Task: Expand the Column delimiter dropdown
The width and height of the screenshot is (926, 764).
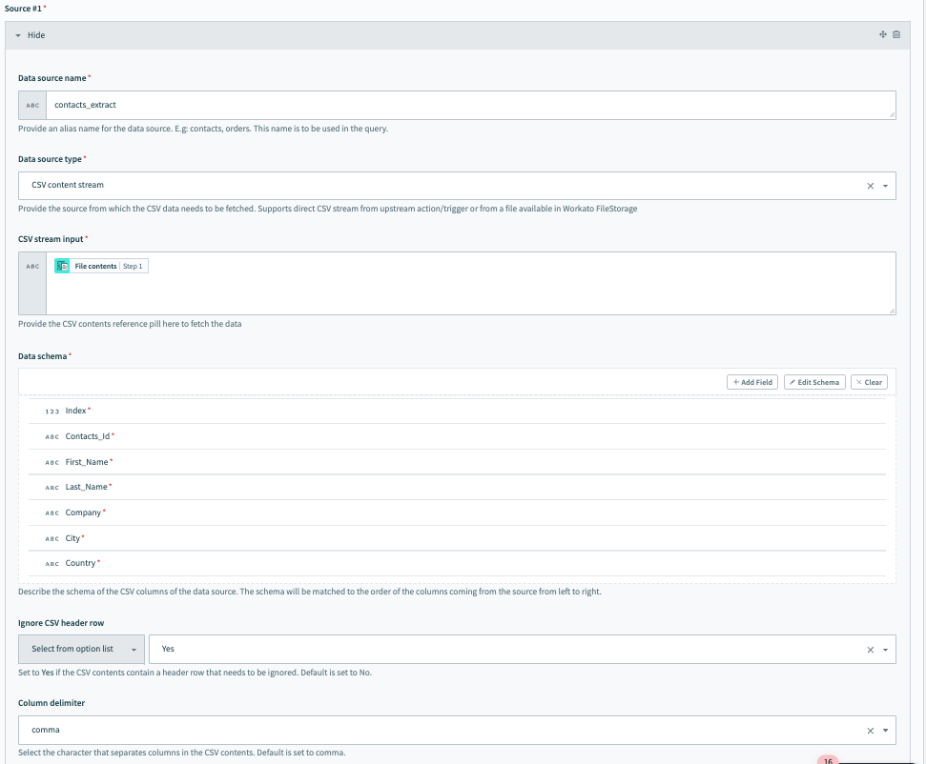Action: click(886, 731)
